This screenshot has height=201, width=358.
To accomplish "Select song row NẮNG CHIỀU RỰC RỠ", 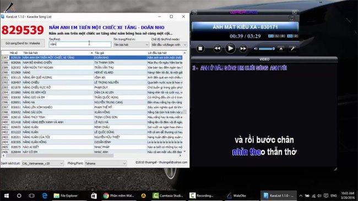I will (92, 87).
